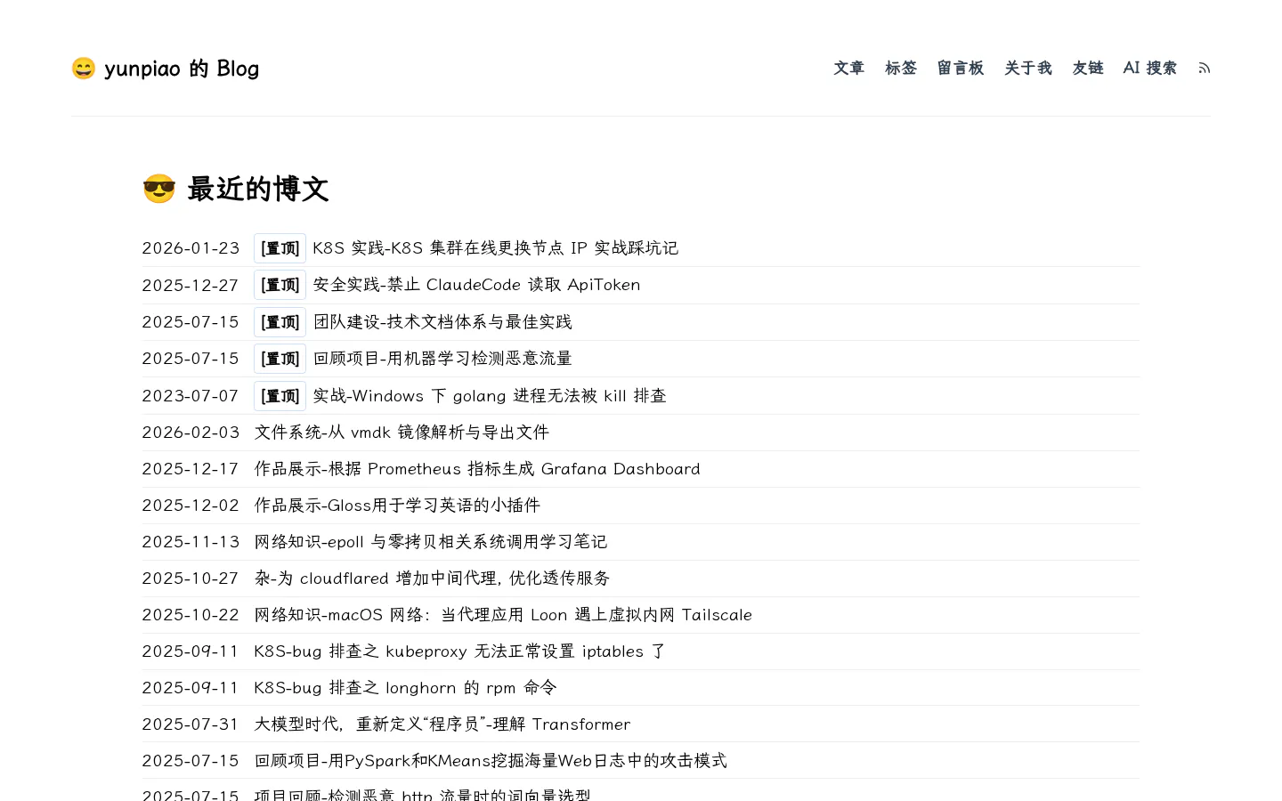Open the 标签 menu item

901,69
